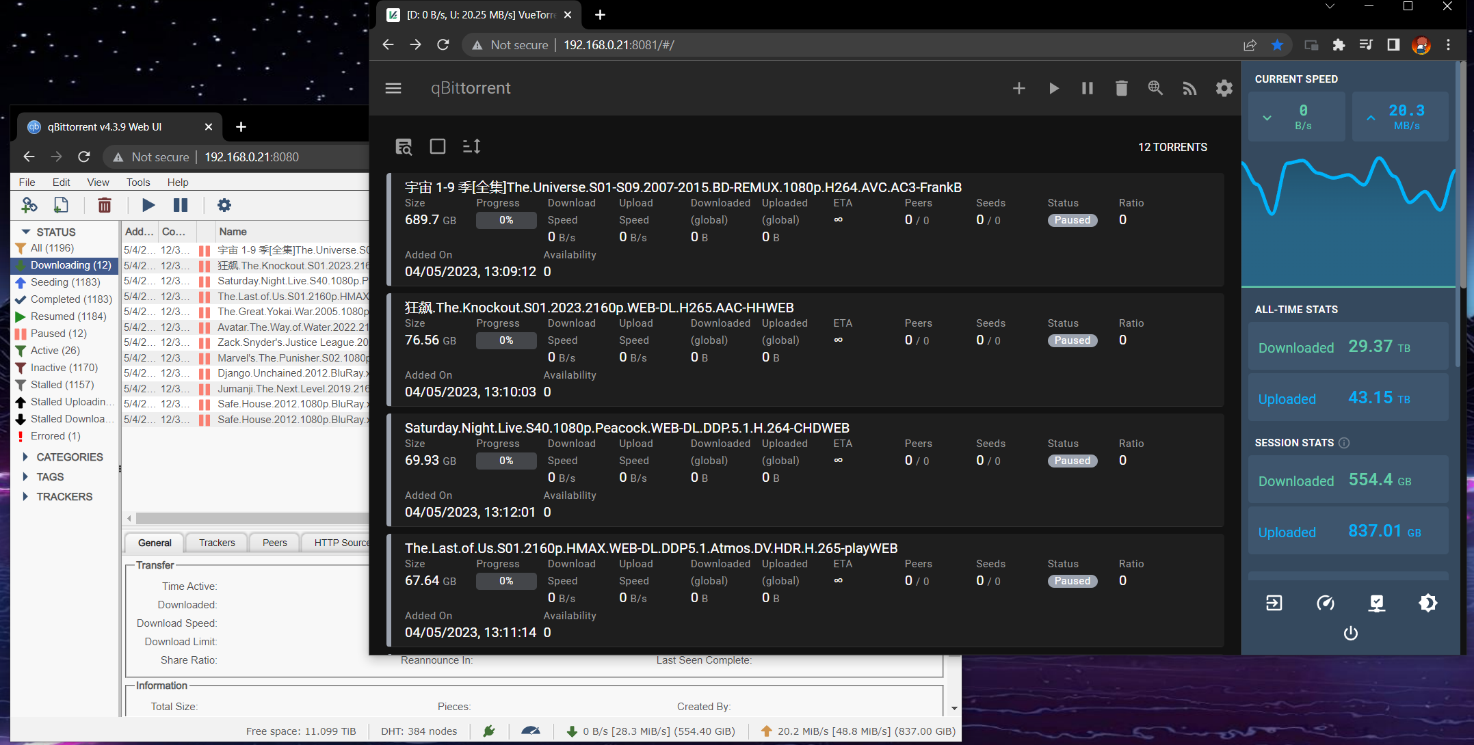Switch to the General tab in details panel
The height and width of the screenshot is (745, 1474).
155,543
